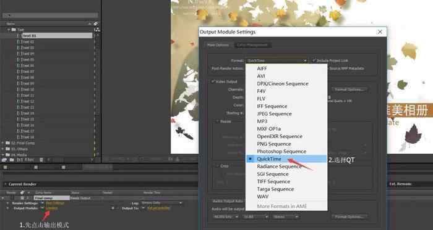Expand the Current Render section
The height and width of the screenshot is (230, 433).
point(5,184)
